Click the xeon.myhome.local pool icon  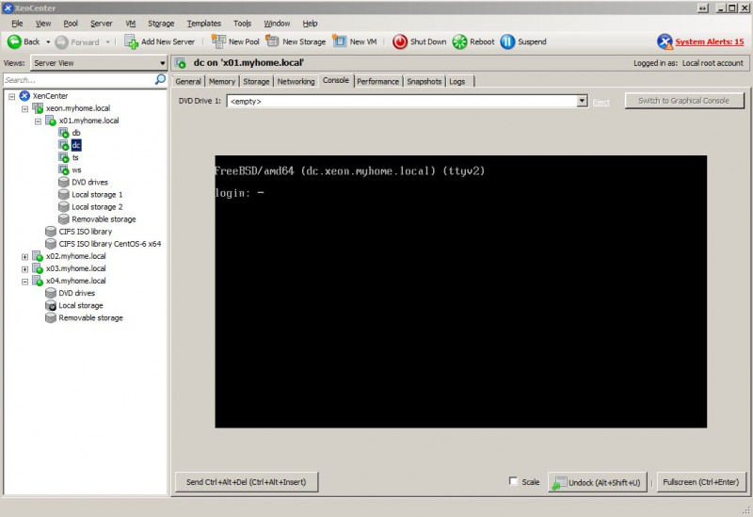(38, 108)
